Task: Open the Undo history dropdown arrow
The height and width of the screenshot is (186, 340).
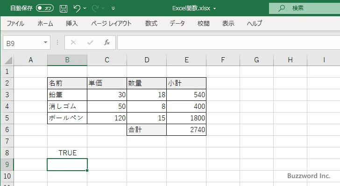Action: pyautogui.click(x=87, y=8)
